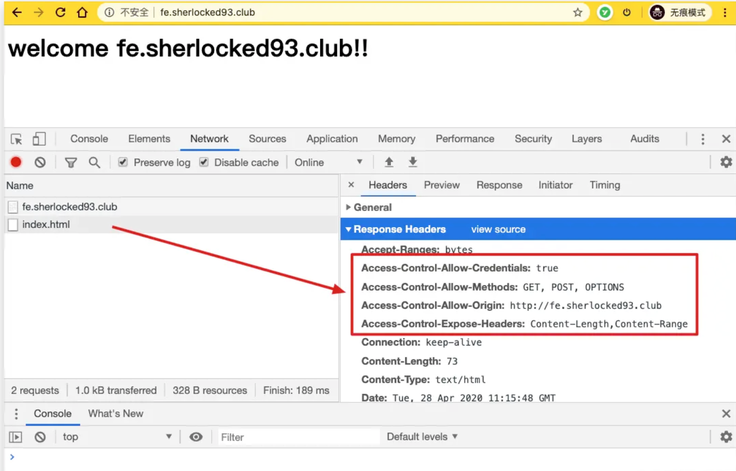736x471 pixels.
Task: Toggle the device toolbar icon
Action: tap(39, 139)
